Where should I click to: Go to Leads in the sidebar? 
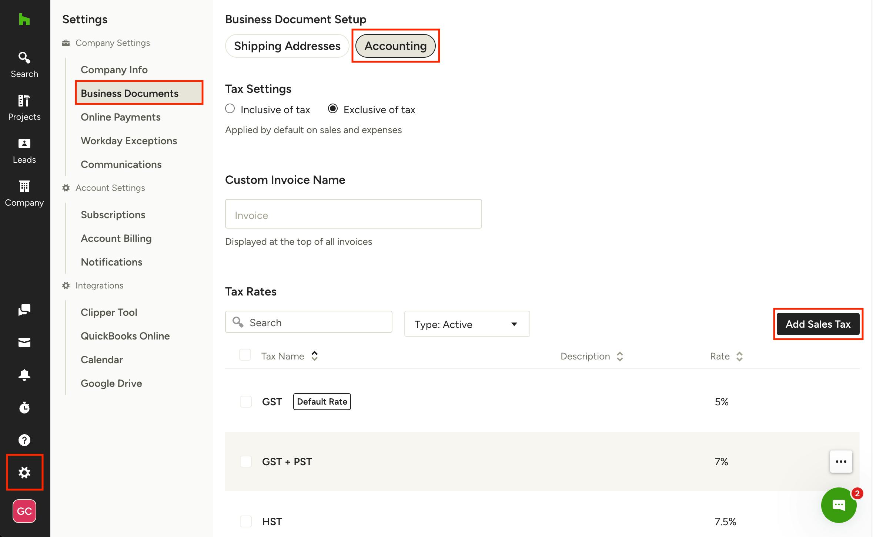click(x=24, y=150)
